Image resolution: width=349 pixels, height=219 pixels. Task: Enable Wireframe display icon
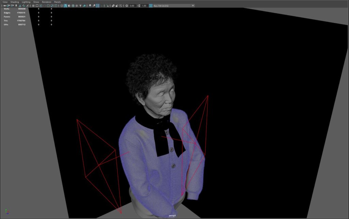[62, 5]
